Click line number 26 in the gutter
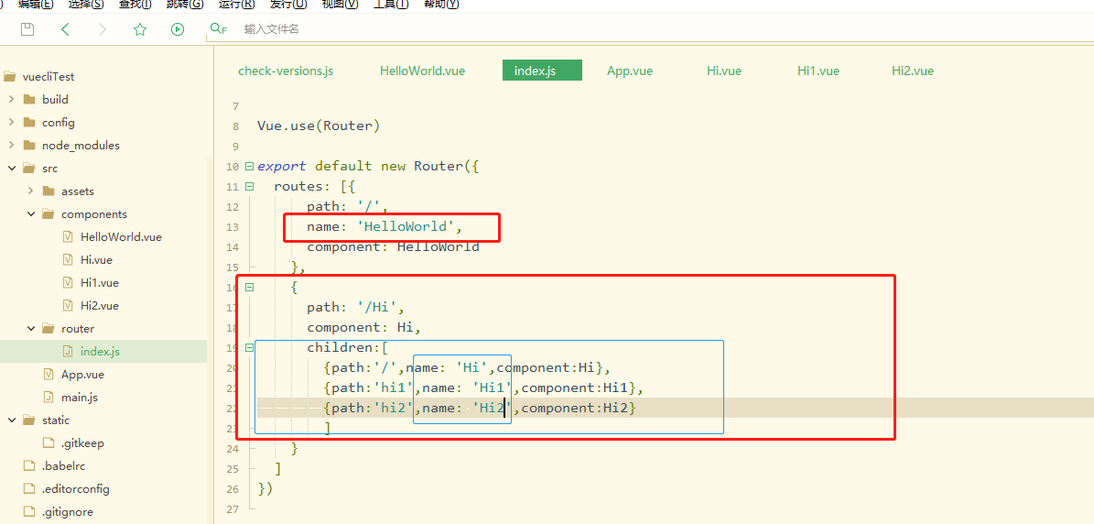1094x524 pixels. 233,488
